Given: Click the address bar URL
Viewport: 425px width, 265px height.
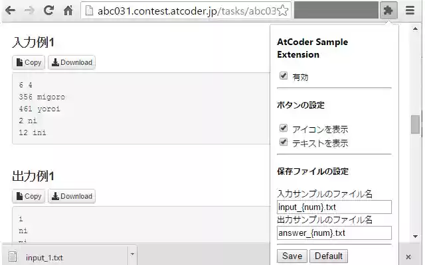Looking at the screenshot, I should point(187,11).
